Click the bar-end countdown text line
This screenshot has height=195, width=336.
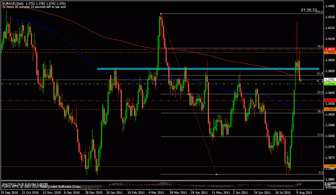pos(34,6)
